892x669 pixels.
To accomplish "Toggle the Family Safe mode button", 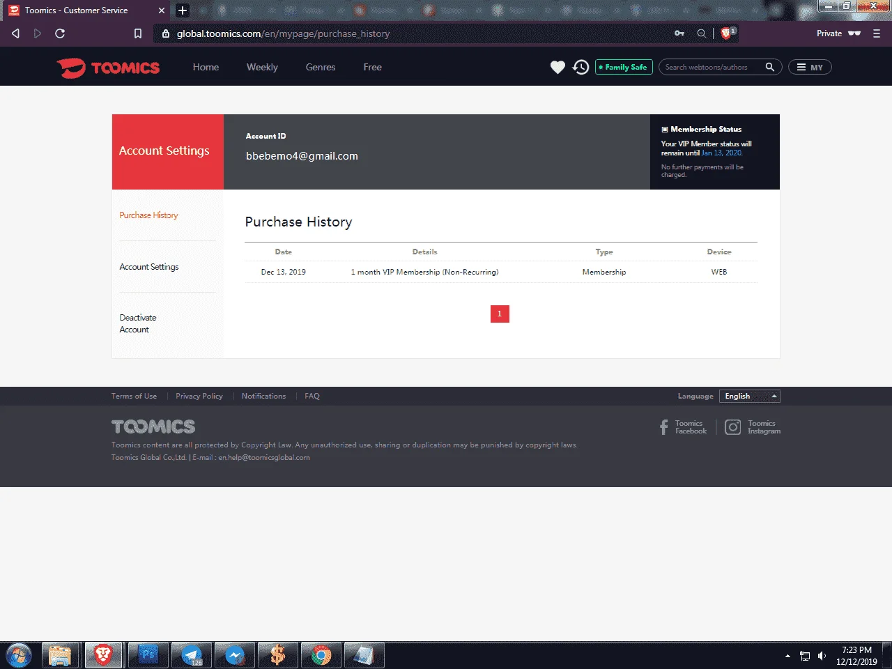I will 624,68.
